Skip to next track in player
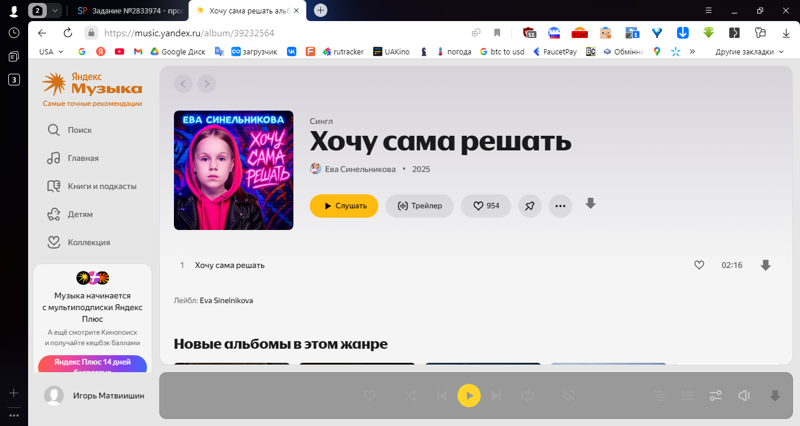The height and width of the screenshot is (426, 800). 496,396
